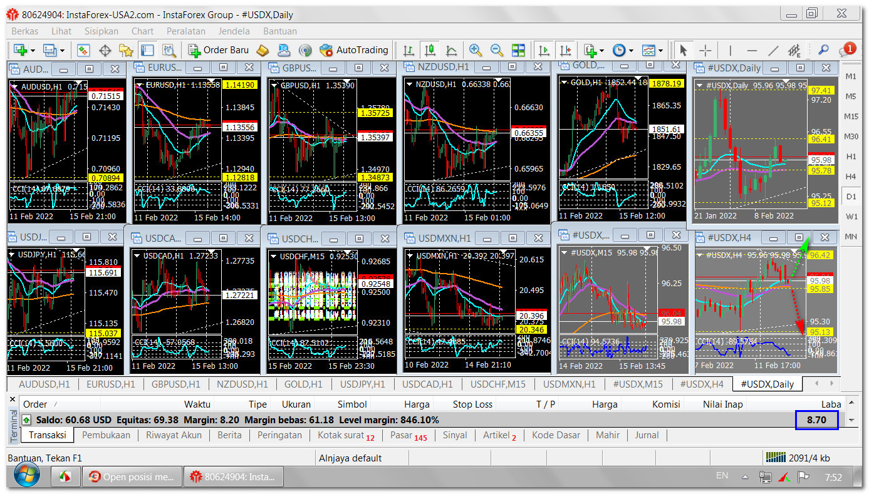Image resolution: width=869 pixels, height=494 pixels.
Task: Switch to bar chart display
Action: point(409,50)
